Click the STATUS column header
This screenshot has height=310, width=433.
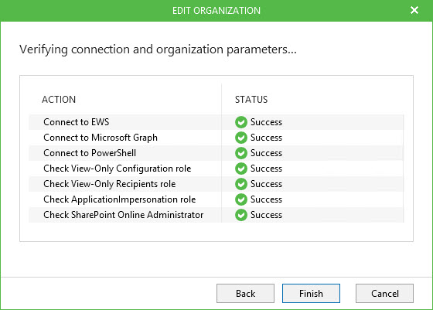pos(251,100)
